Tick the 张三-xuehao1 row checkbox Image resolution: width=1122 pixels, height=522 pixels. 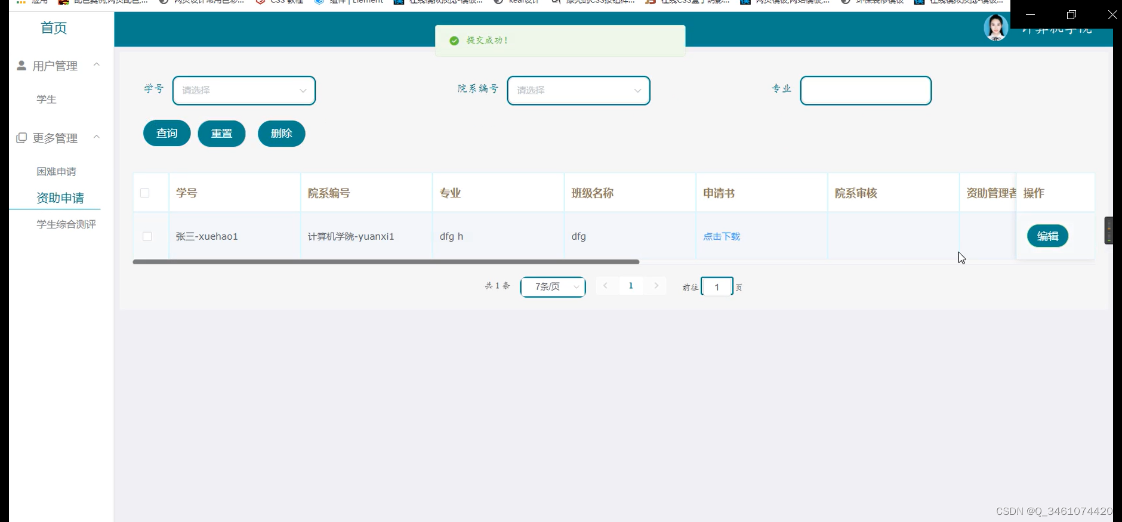[x=147, y=236]
